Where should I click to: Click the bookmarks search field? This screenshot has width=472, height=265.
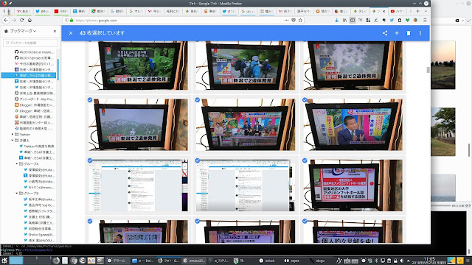(30, 43)
